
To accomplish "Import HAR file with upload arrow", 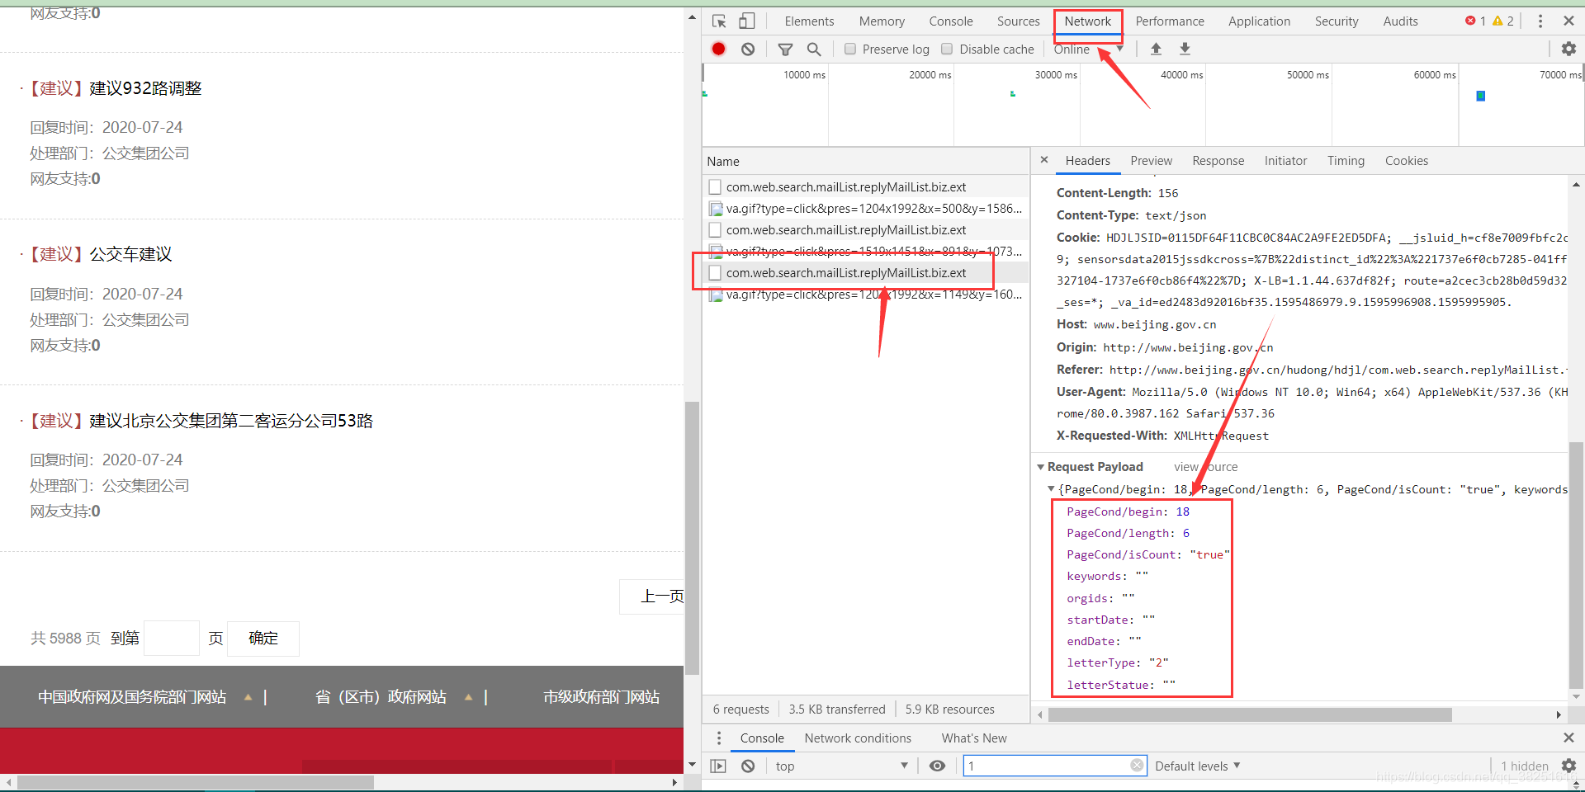I will point(1156,49).
